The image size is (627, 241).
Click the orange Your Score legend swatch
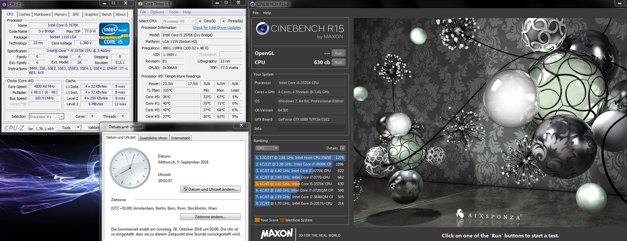click(257, 220)
